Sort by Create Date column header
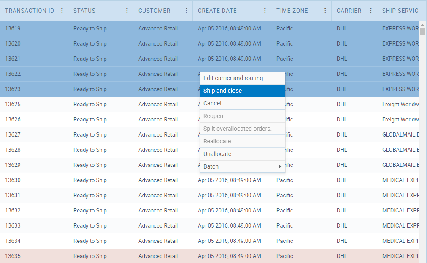427x263 pixels. (217, 11)
